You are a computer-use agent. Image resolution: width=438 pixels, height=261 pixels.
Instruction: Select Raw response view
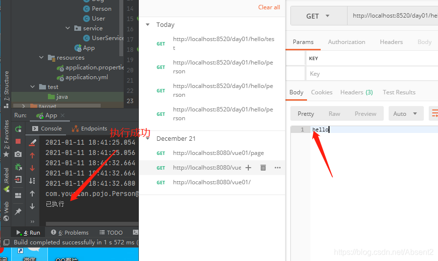tap(334, 114)
